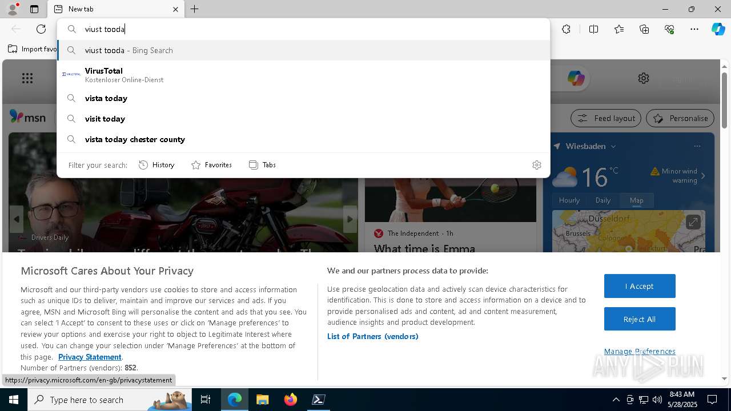Open Browser essentials heart icon
This screenshot has height=411, width=731.
point(669,29)
